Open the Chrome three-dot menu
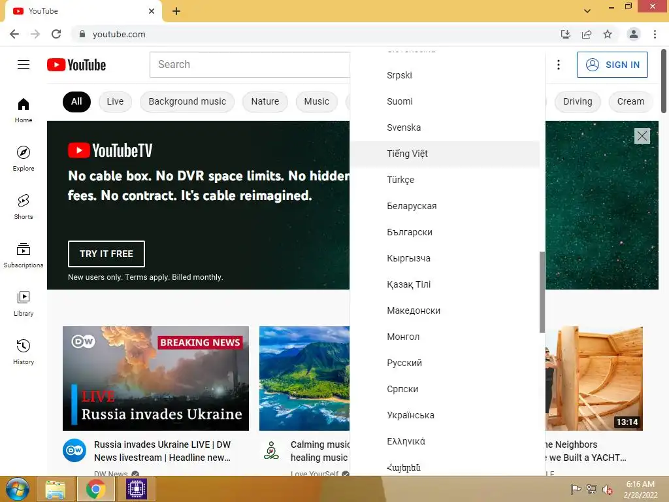The image size is (669, 502). click(655, 34)
